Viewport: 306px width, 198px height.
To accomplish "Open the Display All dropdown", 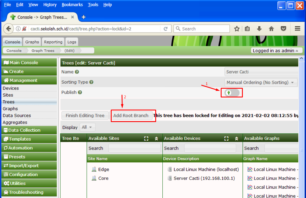I will click(x=88, y=127).
